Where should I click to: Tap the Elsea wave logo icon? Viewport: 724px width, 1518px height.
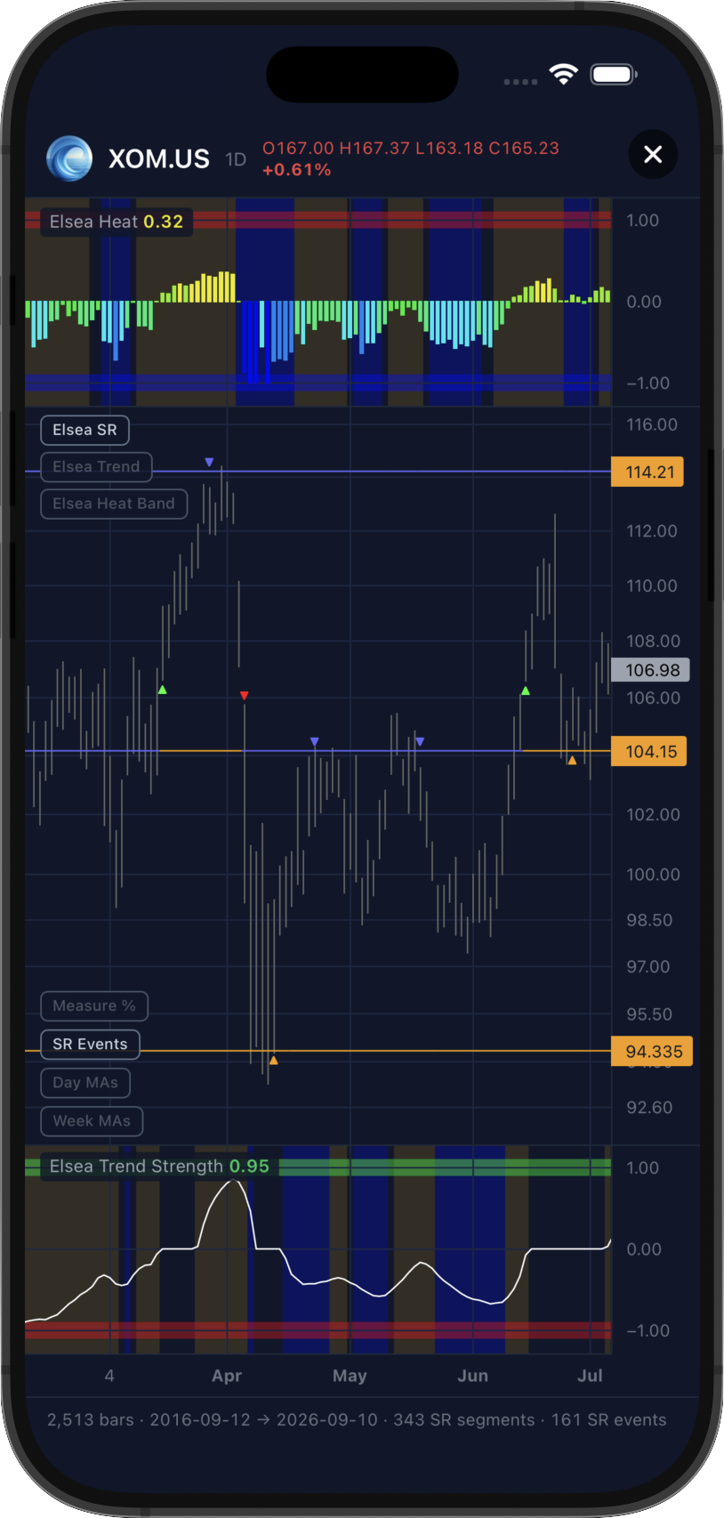pos(69,158)
